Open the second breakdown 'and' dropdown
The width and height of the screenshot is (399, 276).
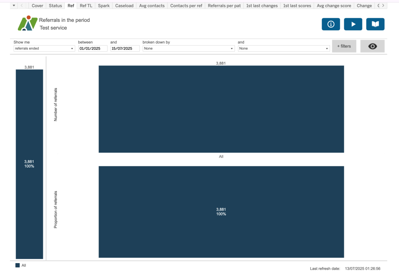click(x=284, y=49)
